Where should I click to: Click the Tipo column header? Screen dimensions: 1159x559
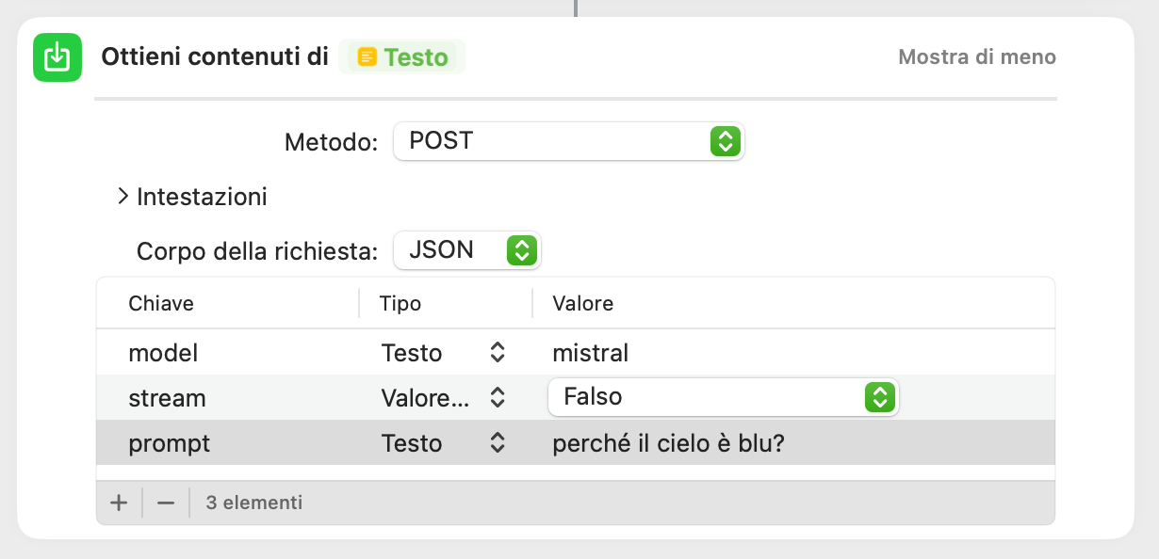[400, 303]
